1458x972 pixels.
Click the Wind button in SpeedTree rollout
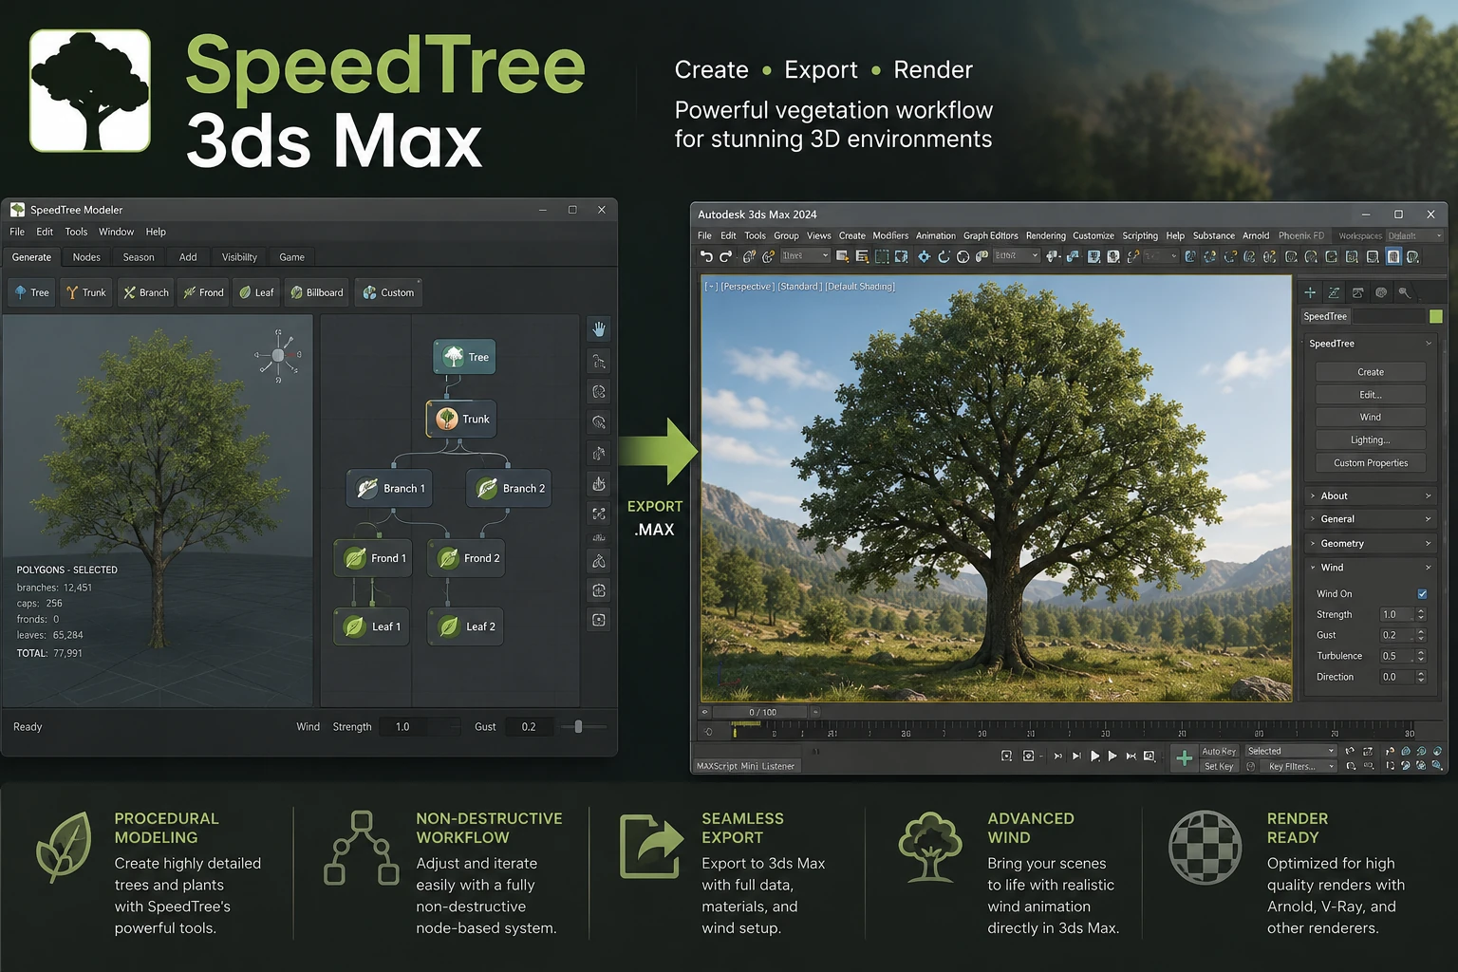[1371, 418]
